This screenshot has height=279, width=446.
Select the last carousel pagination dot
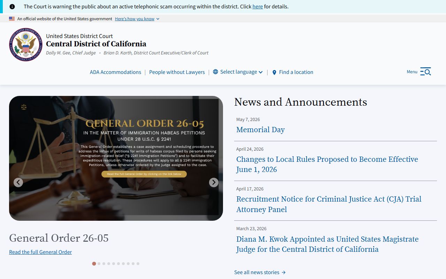138,264
